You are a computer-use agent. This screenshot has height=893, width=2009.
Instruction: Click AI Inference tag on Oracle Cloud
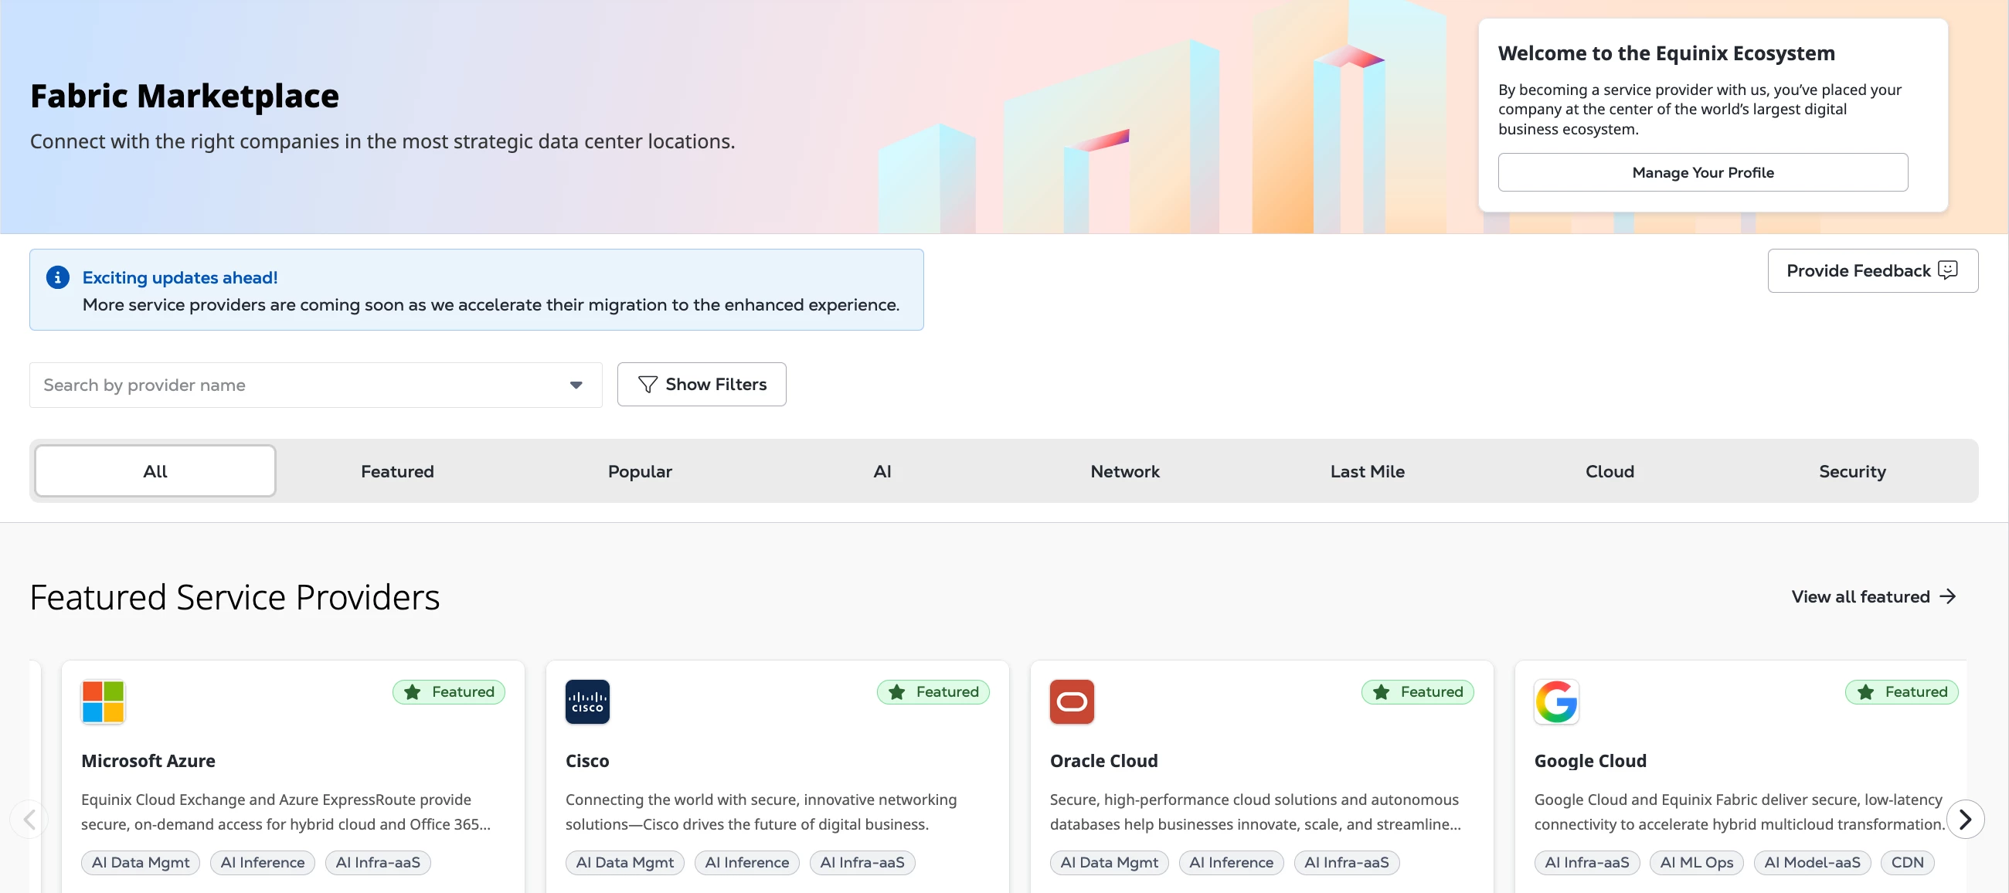coord(1231,863)
